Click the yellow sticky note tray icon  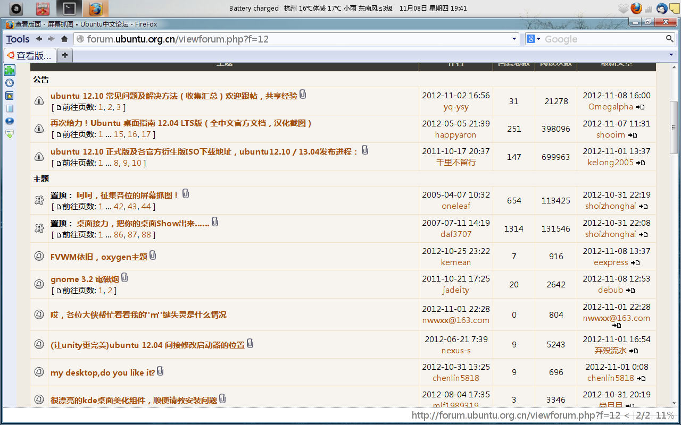(x=674, y=8)
